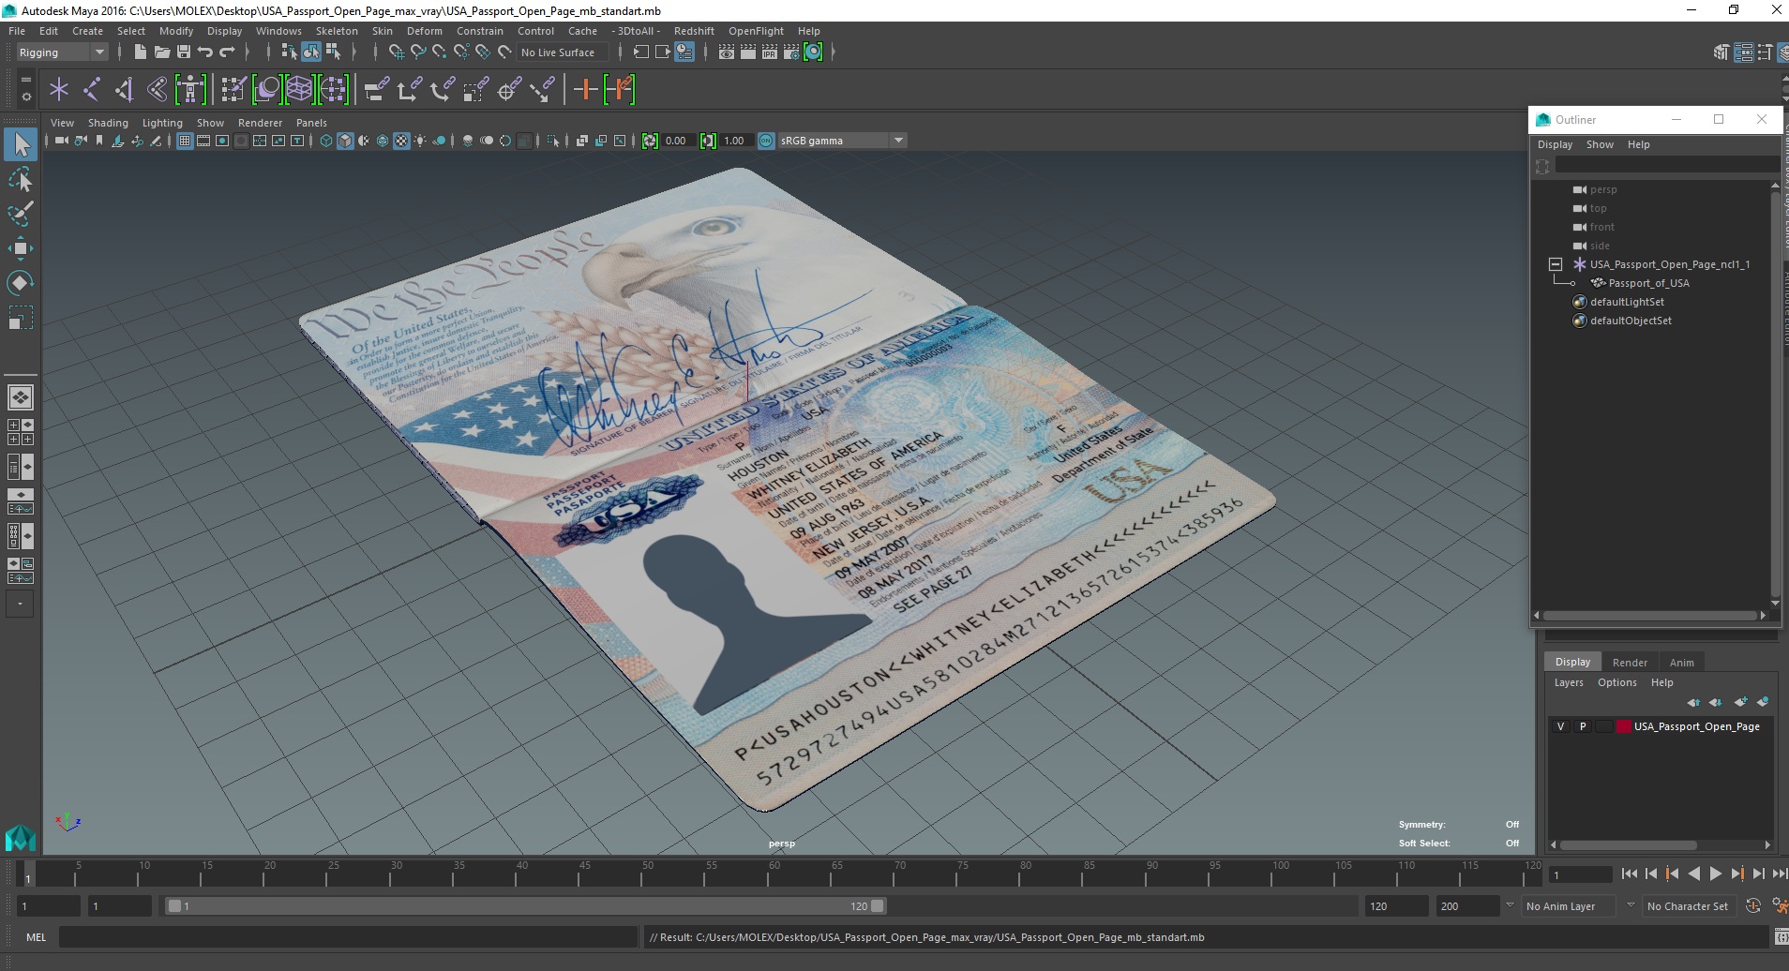
Task: Toggle wireframe shading in viewport
Action: pyautogui.click(x=326, y=141)
